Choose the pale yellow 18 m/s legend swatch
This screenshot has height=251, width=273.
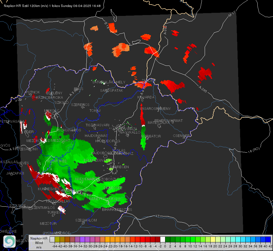[x=213, y=240]
